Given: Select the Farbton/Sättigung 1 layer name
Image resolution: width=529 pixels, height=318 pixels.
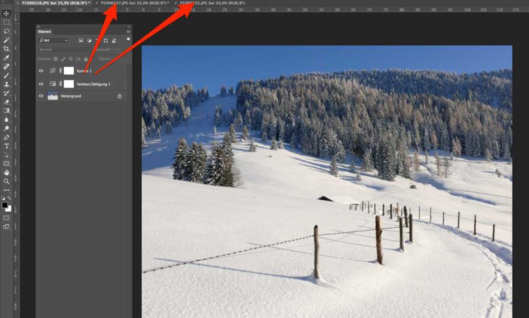Looking at the screenshot, I should click(x=94, y=84).
